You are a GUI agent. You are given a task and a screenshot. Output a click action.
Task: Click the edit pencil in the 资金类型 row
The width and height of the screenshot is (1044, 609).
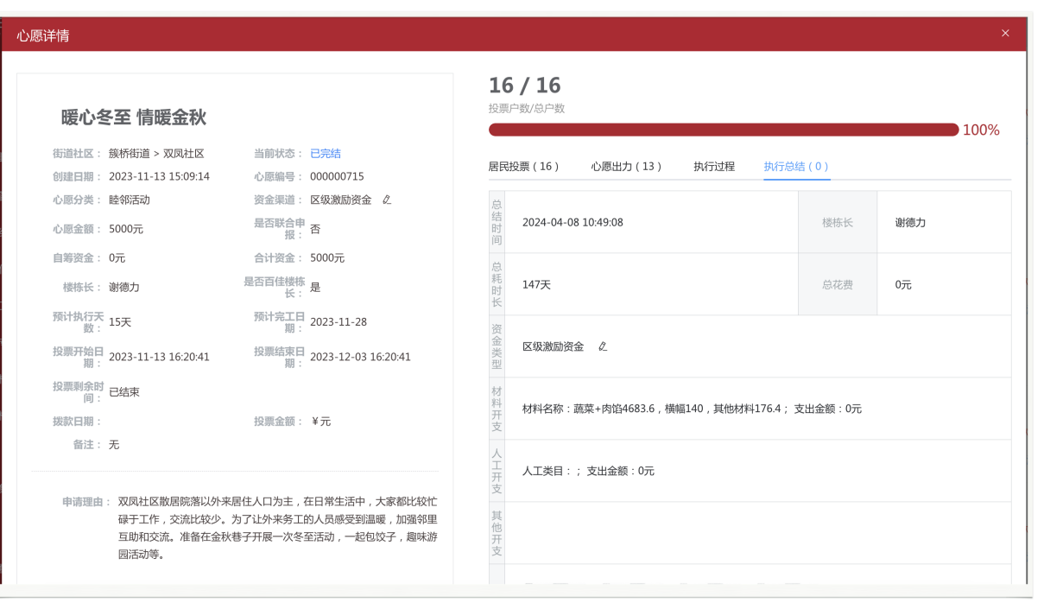click(603, 346)
